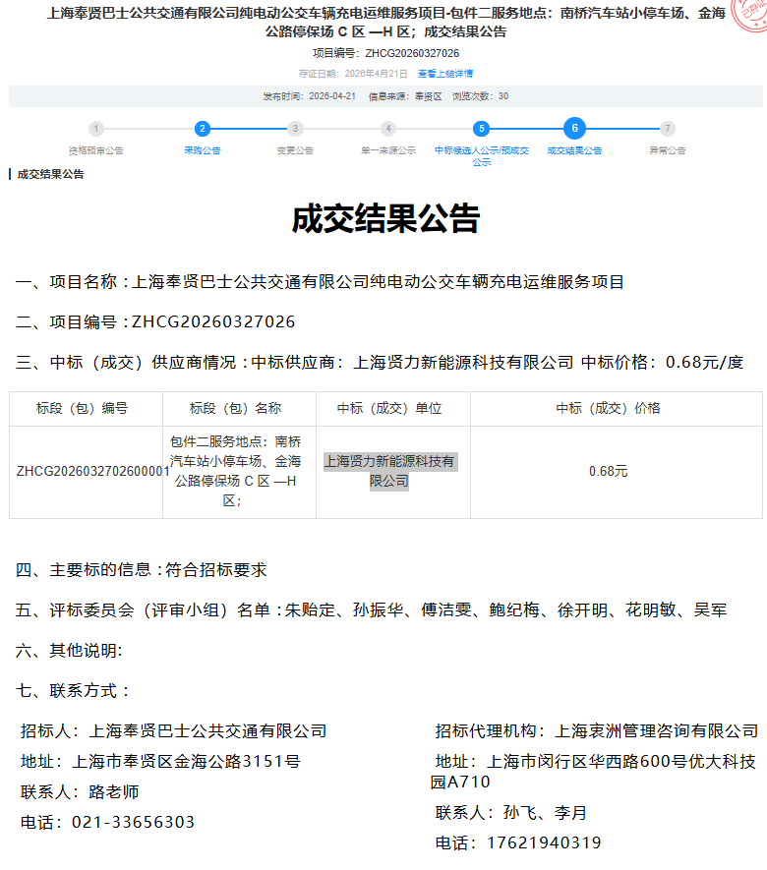Click step 5 circle 中标候选人公示
This screenshot has width=767, height=870.
[481, 129]
